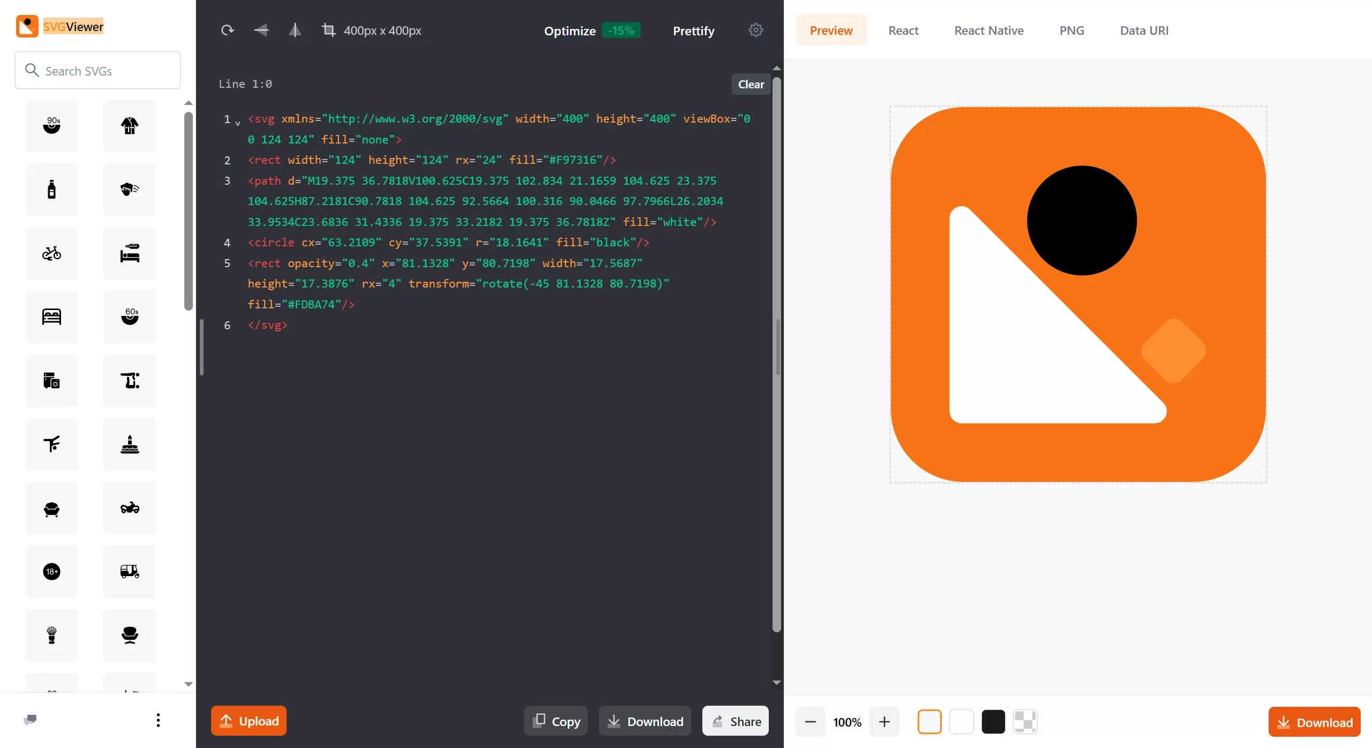The width and height of the screenshot is (1372, 748).
Task: Select the auto rickshaw icon thumbnail
Action: tap(130, 572)
